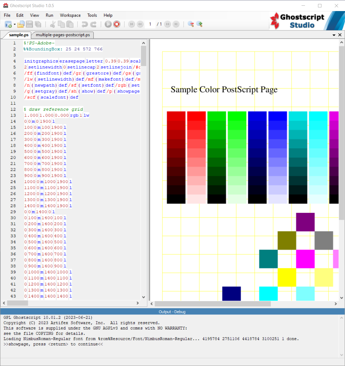The height and width of the screenshot is (366, 345).
Task: Click the New file toolbar icon
Action: tap(8, 24)
